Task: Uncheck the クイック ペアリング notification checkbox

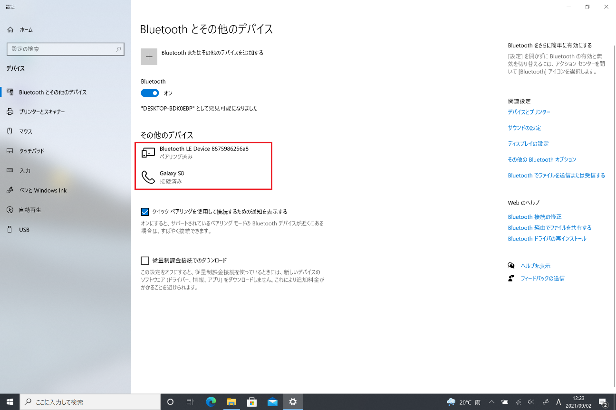Action: pos(145,212)
